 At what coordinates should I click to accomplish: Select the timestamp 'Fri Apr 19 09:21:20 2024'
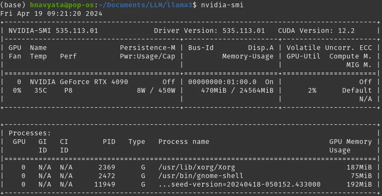tap(51, 14)
